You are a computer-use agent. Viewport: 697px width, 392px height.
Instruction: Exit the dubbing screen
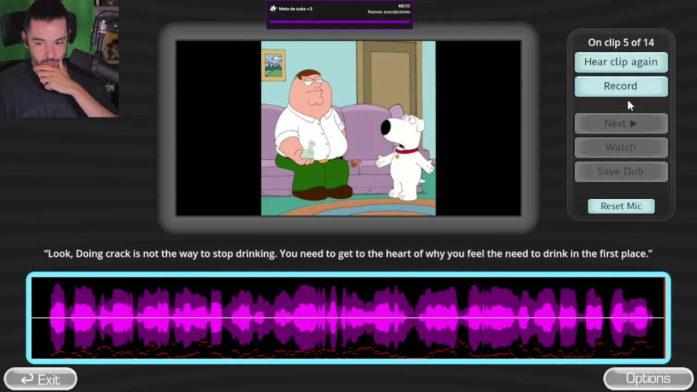click(x=40, y=379)
